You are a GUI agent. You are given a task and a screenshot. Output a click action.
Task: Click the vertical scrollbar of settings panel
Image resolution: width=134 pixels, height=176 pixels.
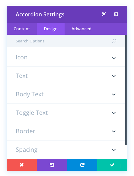point(126,90)
